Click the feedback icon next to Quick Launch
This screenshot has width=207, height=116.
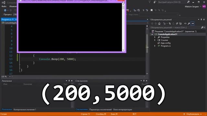click(x=155, y=2)
